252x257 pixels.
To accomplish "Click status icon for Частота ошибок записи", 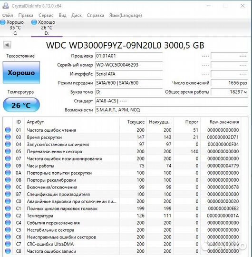I will click(x=8, y=251).
